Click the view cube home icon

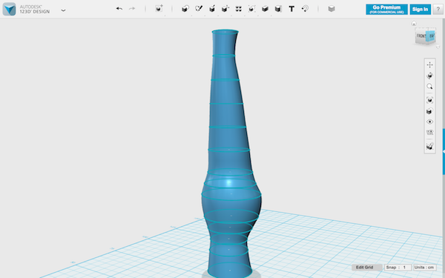tap(414, 24)
